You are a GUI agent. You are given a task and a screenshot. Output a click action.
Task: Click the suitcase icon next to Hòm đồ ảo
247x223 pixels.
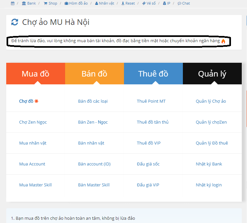pyautogui.click(x=66, y=3)
